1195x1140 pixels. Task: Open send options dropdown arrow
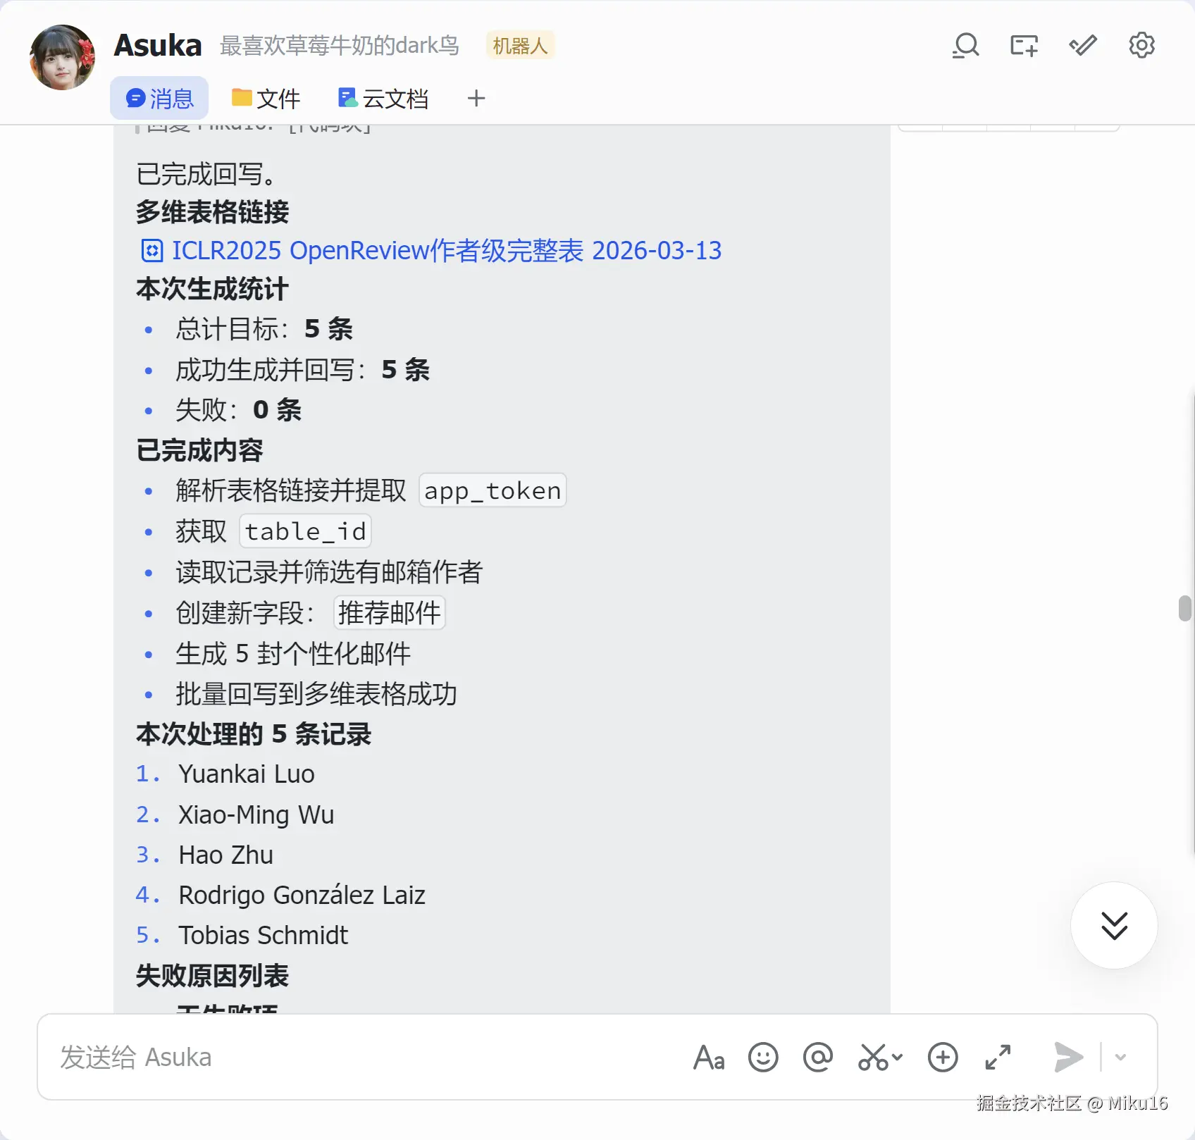click(x=1120, y=1058)
